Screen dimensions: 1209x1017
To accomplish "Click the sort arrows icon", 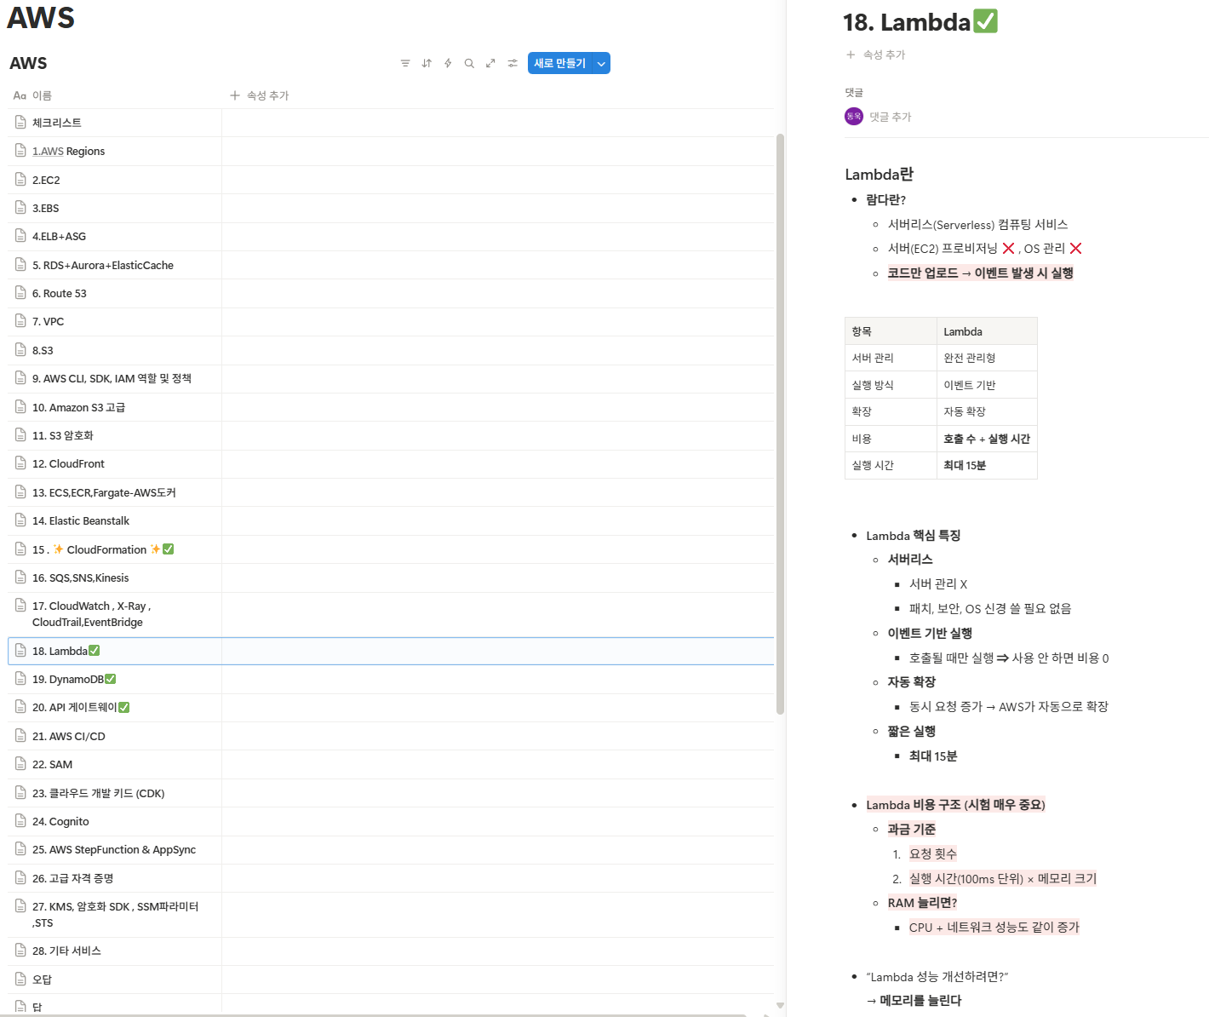I will click(x=427, y=63).
